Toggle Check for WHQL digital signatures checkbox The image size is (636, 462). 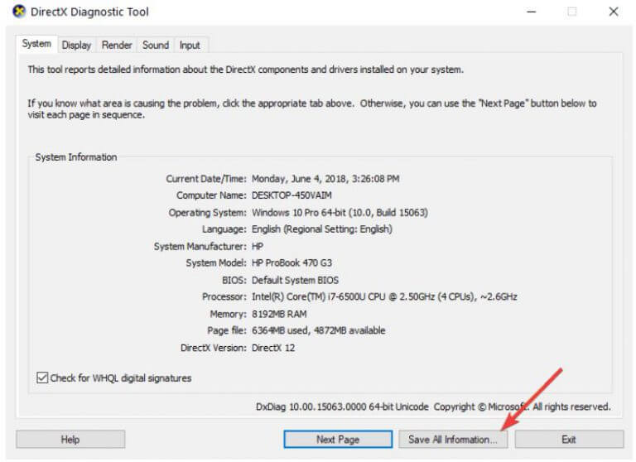(x=42, y=378)
